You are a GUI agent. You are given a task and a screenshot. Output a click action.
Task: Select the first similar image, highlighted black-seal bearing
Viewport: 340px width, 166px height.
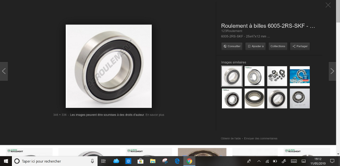point(232,76)
